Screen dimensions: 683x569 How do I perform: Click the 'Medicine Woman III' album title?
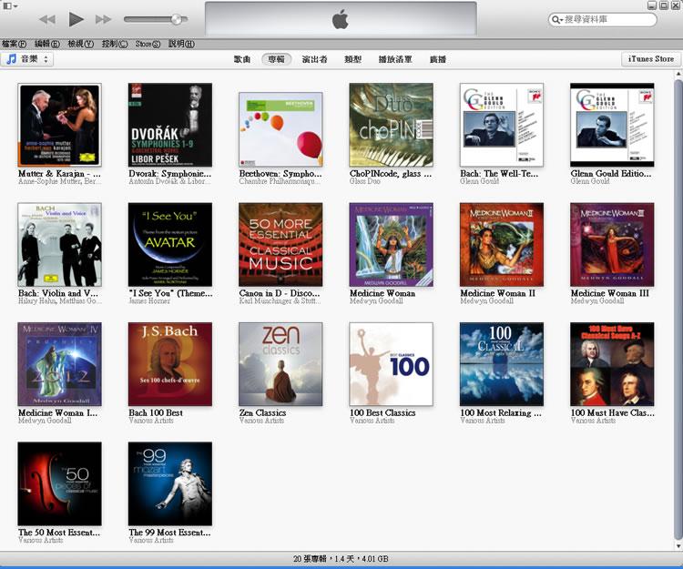coord(610,293)
